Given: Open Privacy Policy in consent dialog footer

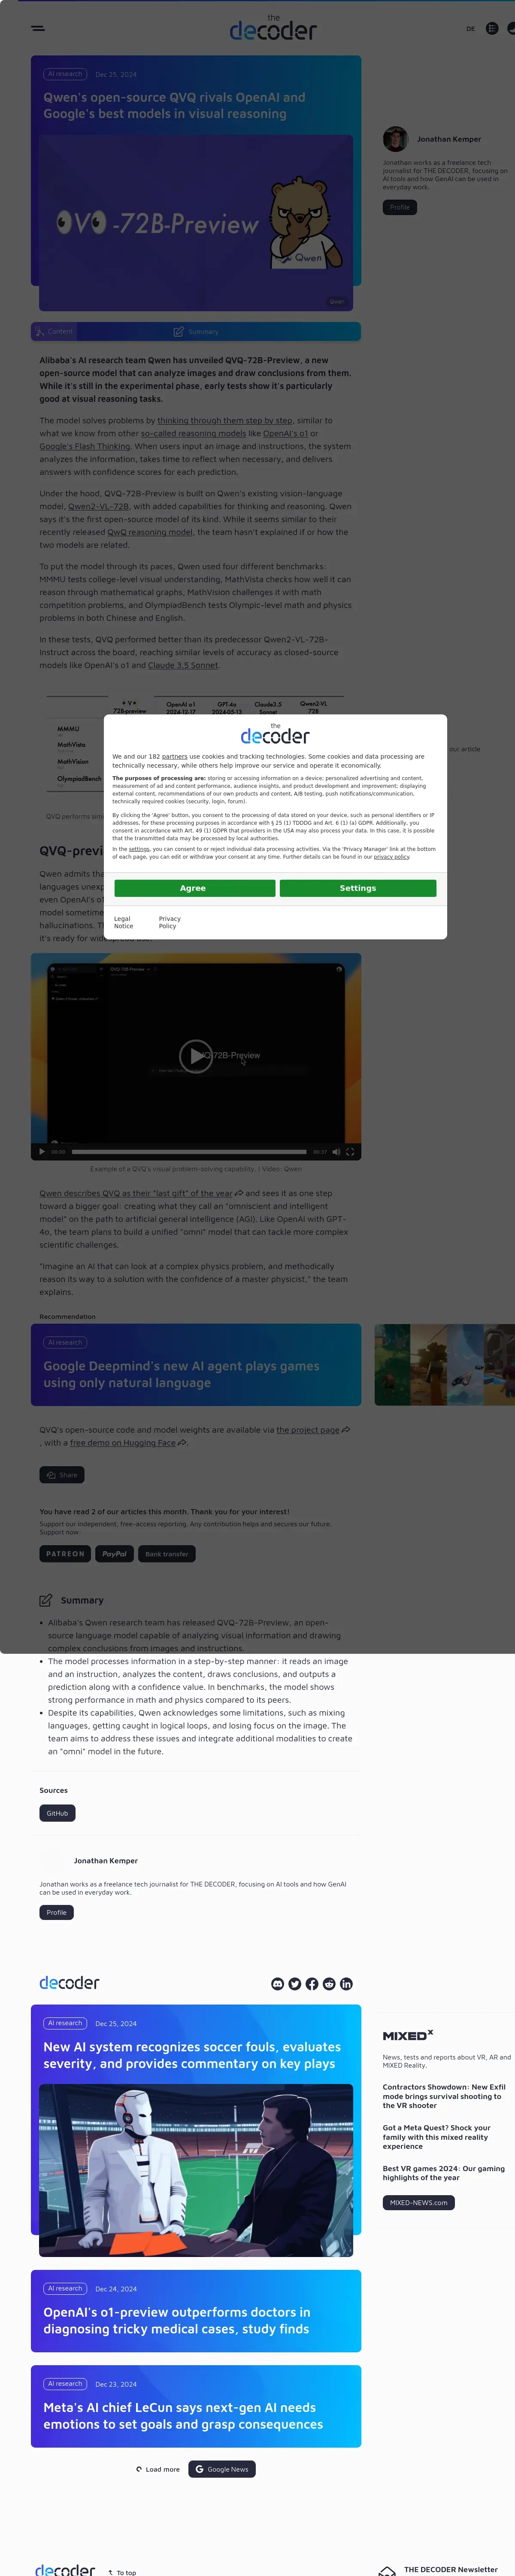Looking at the screenshot, I should (x=169, y=922).
